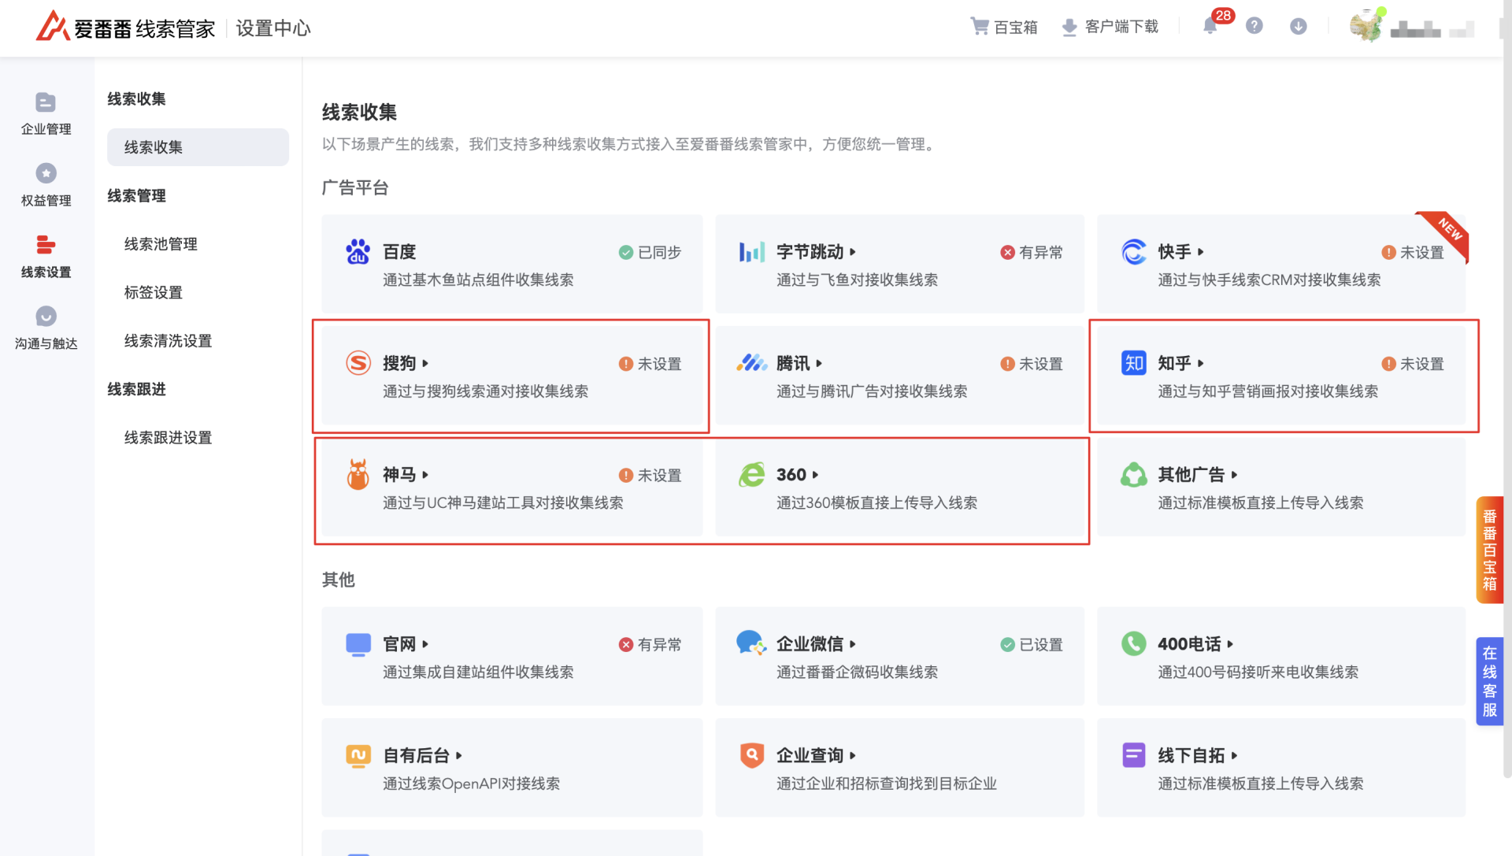Click 未设置 status on 腾讯 card
The height and width of the screenshot is (856, 1512).
[x=1032, y=364]
